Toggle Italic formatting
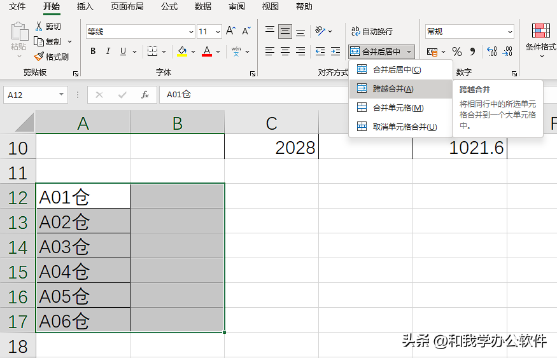557x358 pixels. click(108, 52)
